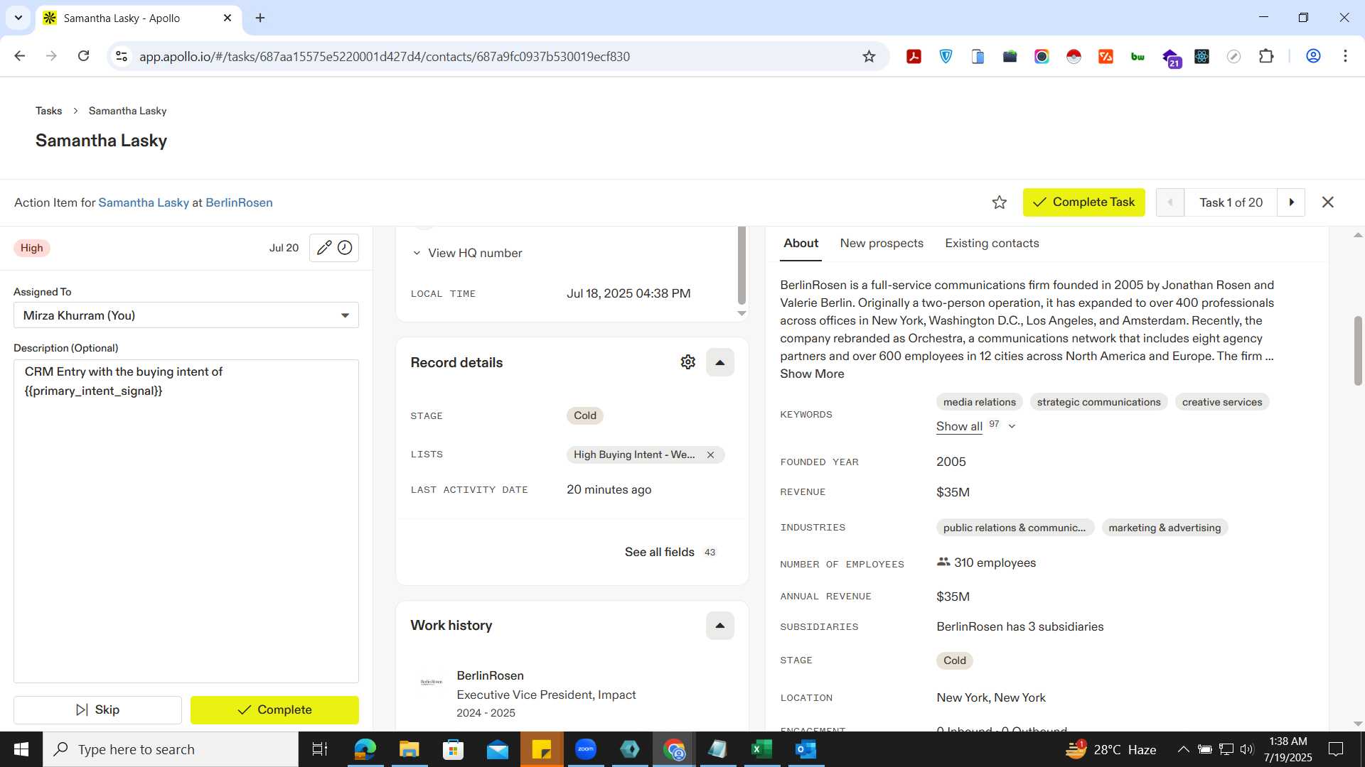Expand View HQ number
The height and width of the screenshot is (767, 1365).
click(x=467, y=254)
